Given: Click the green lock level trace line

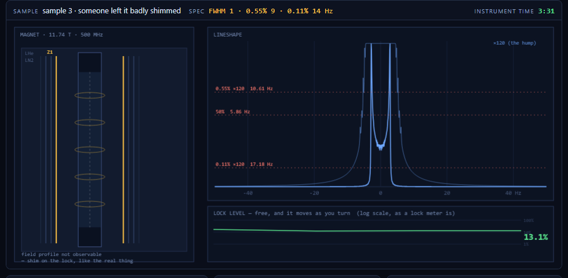Looking at the screenshot, I should tap(367, 231).
